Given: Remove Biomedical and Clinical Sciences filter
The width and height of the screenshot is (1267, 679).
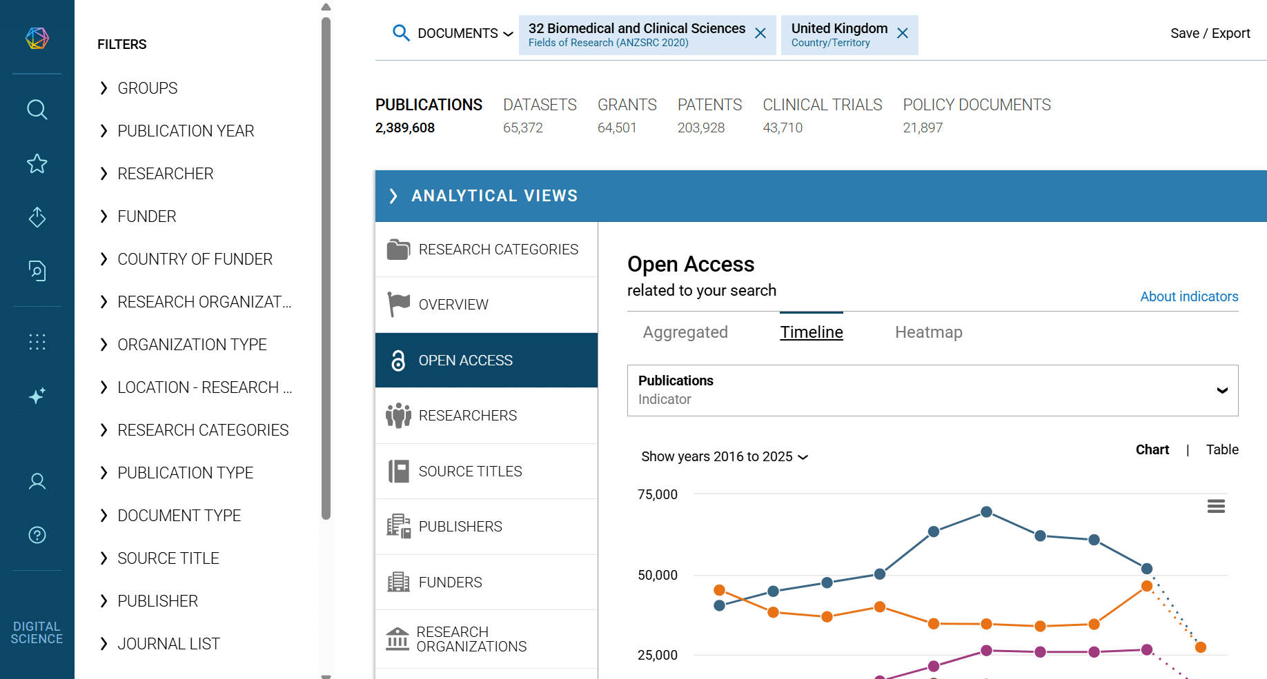Looking at the screenshot, I should [760, 34].
